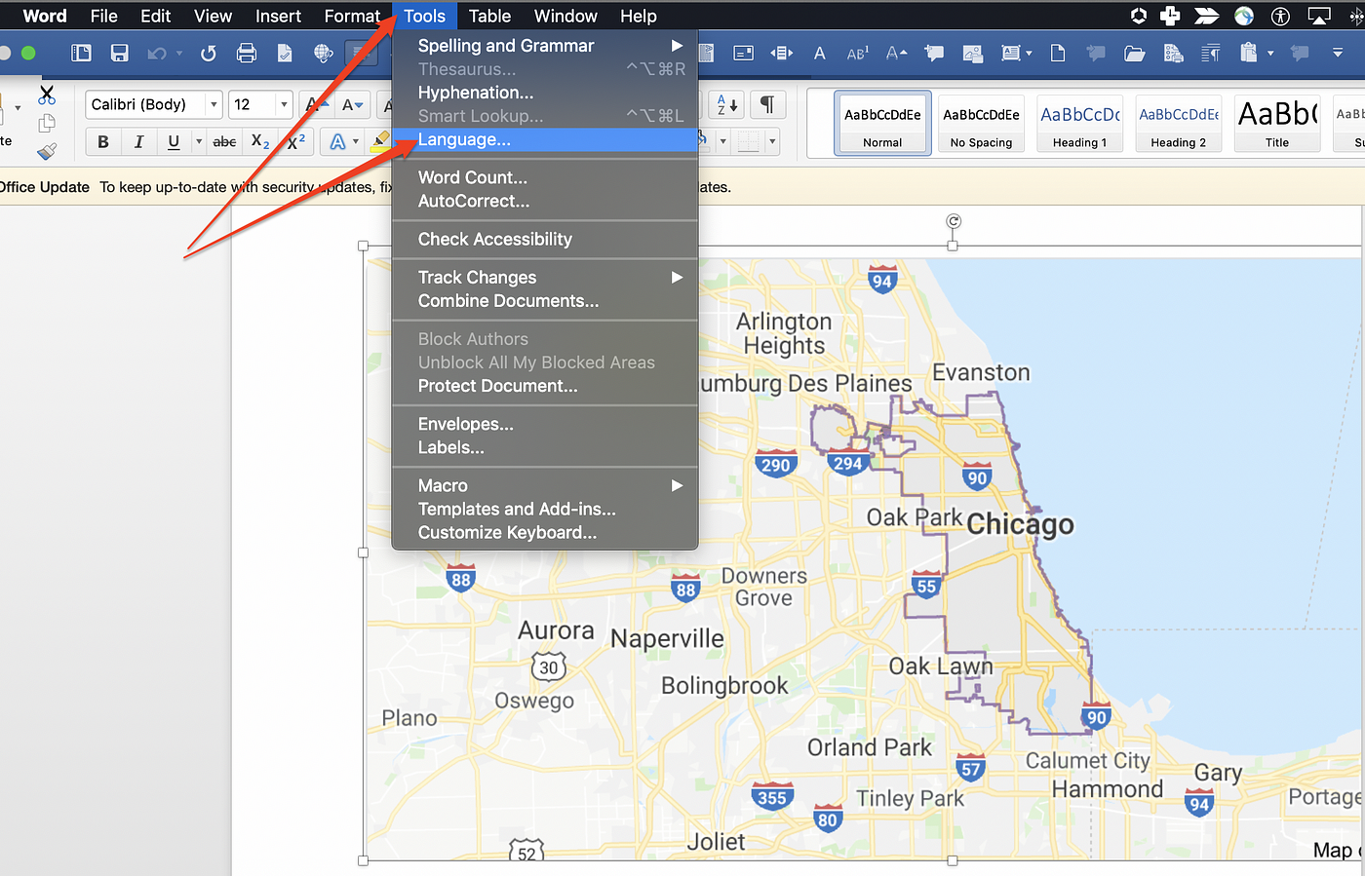Viewport: 1365px width, 876px height.
Task: Expand Macro submenu arrow
Action: [677, 485]
